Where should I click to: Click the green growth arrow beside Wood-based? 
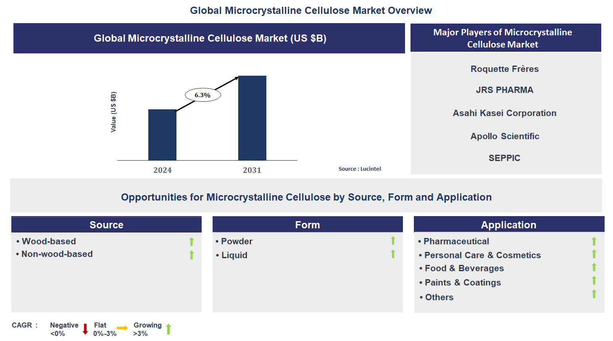[192, 241]
